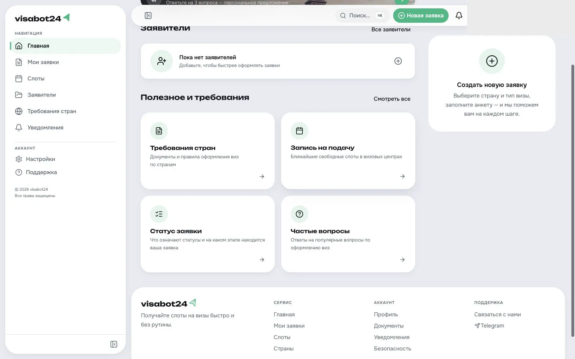This screenshot has height=359, width=575.
Task: Go to Слоты in sidebar
Action: pyautogui.click(x=65, y=79)
